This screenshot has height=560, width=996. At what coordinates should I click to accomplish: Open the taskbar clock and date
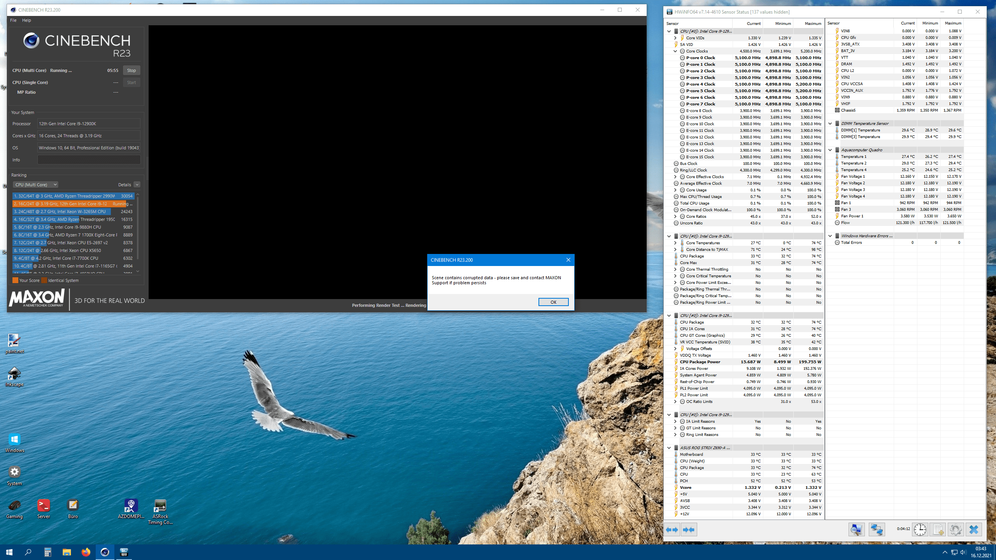tap(980, 552)
